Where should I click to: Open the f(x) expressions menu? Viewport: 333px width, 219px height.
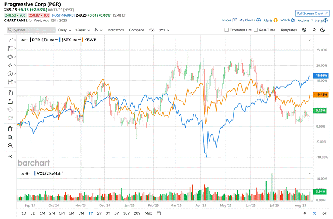point(152,30)
